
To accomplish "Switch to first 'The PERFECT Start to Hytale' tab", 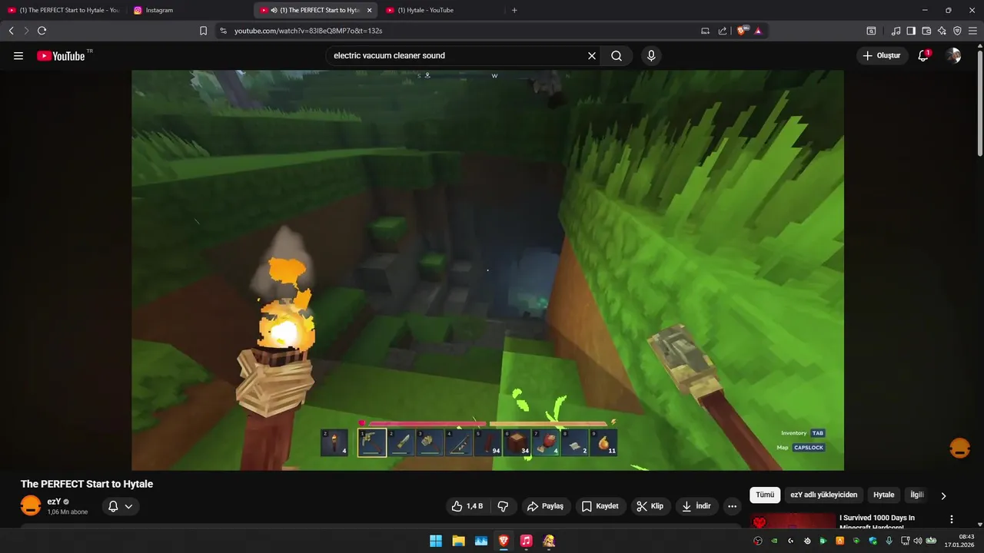I will pos(63,10).
